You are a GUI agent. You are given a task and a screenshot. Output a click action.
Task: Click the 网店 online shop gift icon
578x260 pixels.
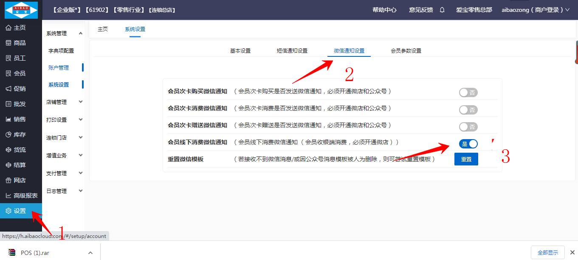8,180
